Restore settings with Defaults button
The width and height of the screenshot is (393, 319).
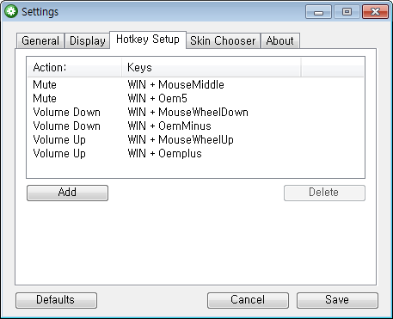pyautogui.click(x=56, y=300)
